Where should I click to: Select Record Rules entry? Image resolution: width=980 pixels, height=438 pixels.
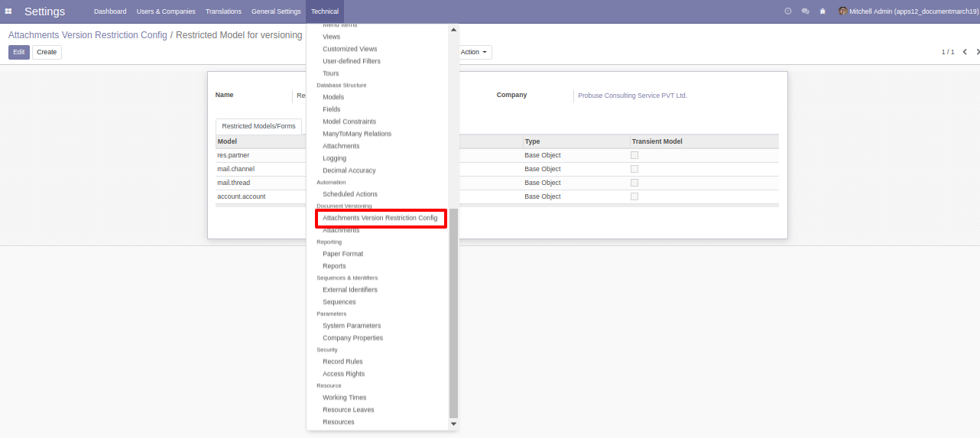coord(342,362)
